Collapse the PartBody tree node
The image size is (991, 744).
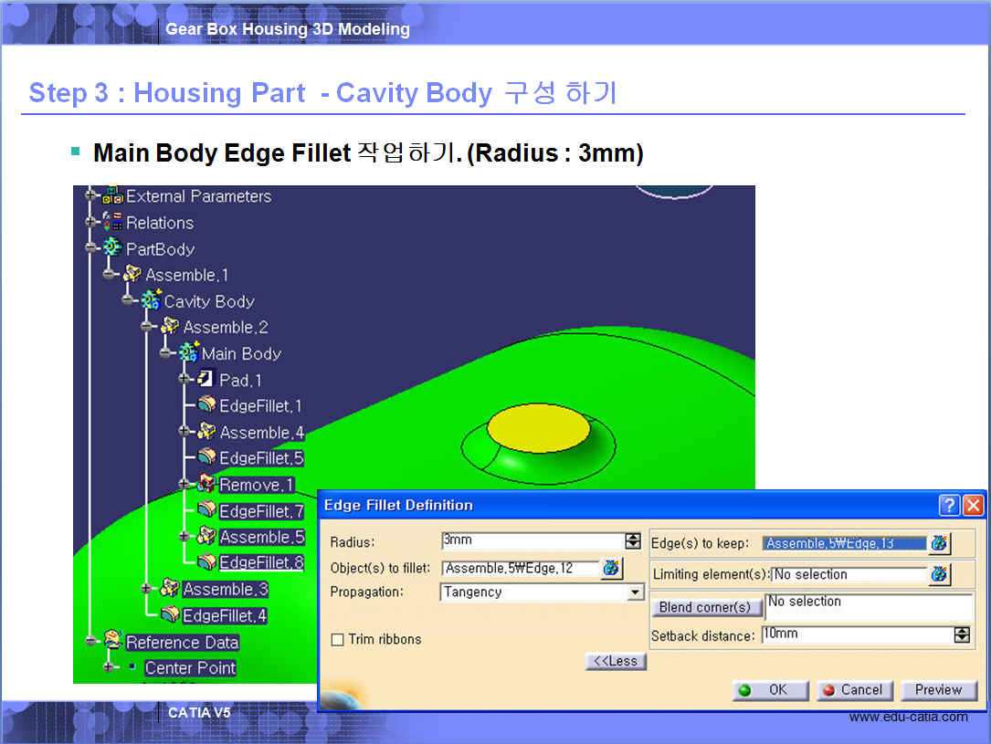(x=90, y=248)
